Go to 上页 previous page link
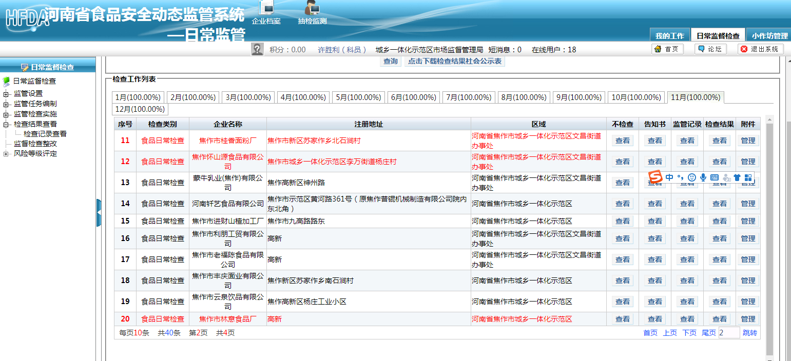The width and height of the screenshot is (791, 361). tap(670, 333)
